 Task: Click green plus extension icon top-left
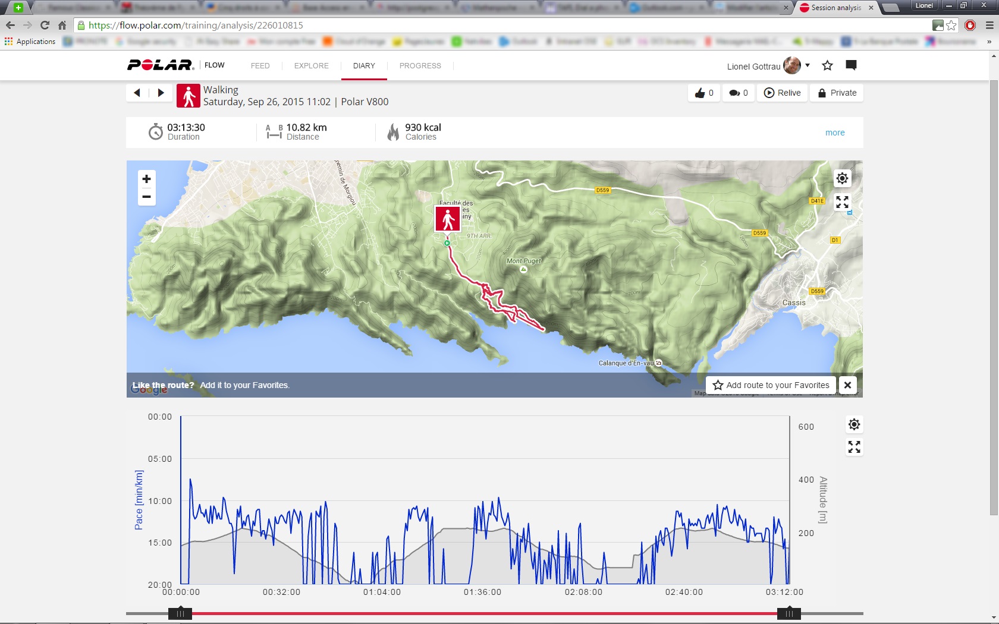pyautogui.click(x=18, y=8)
